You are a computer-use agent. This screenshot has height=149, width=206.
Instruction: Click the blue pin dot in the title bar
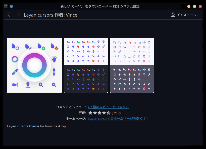11,6
